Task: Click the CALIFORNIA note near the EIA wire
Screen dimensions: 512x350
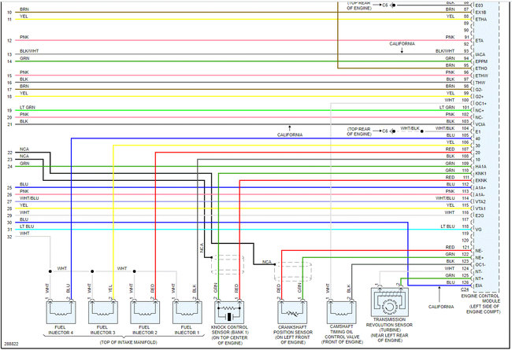Action: coord(441,307)
